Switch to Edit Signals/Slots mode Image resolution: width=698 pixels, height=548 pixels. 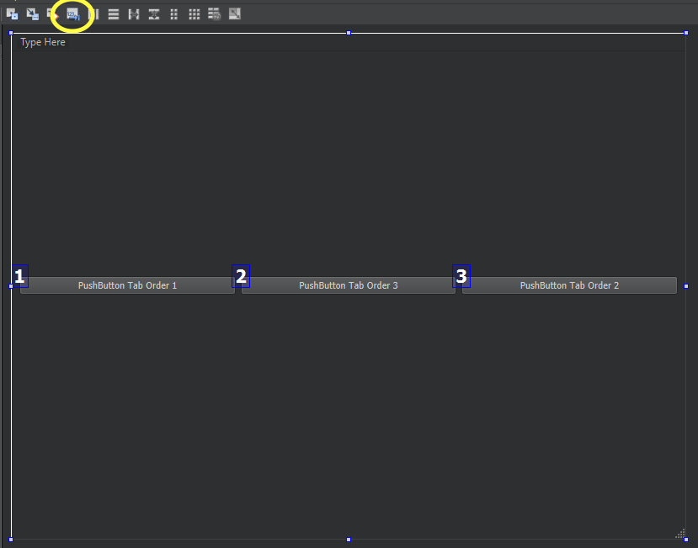point(33,14)
